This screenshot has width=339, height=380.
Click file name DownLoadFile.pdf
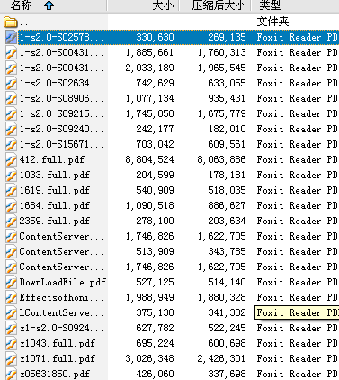[63, 282]
